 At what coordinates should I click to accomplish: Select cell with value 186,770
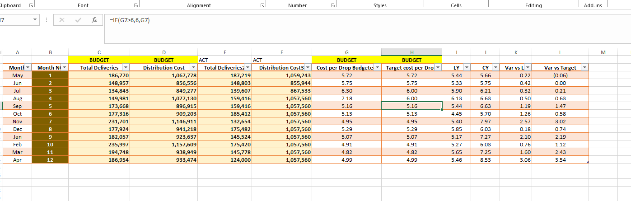point(99,75)
